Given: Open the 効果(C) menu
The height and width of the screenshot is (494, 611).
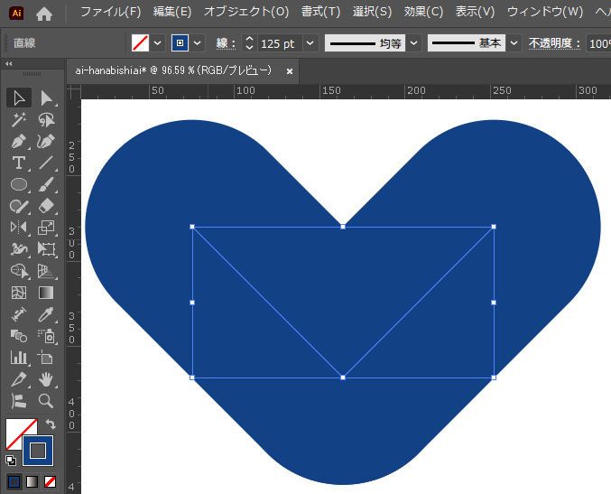Looking at the screenshot, I should [423, 13].
